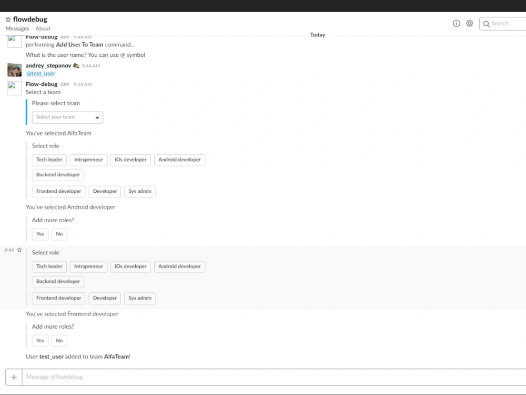526x395 pixels.
Task: Switch to the Messages tab
Action: tap(17, 28)
